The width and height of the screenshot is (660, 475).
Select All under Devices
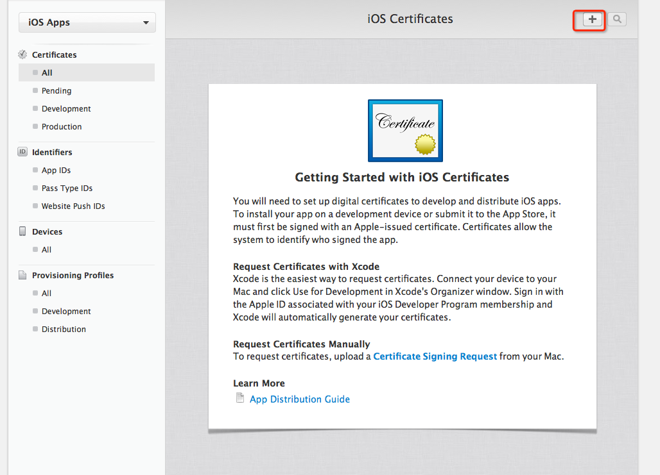[x=46, y=249]
